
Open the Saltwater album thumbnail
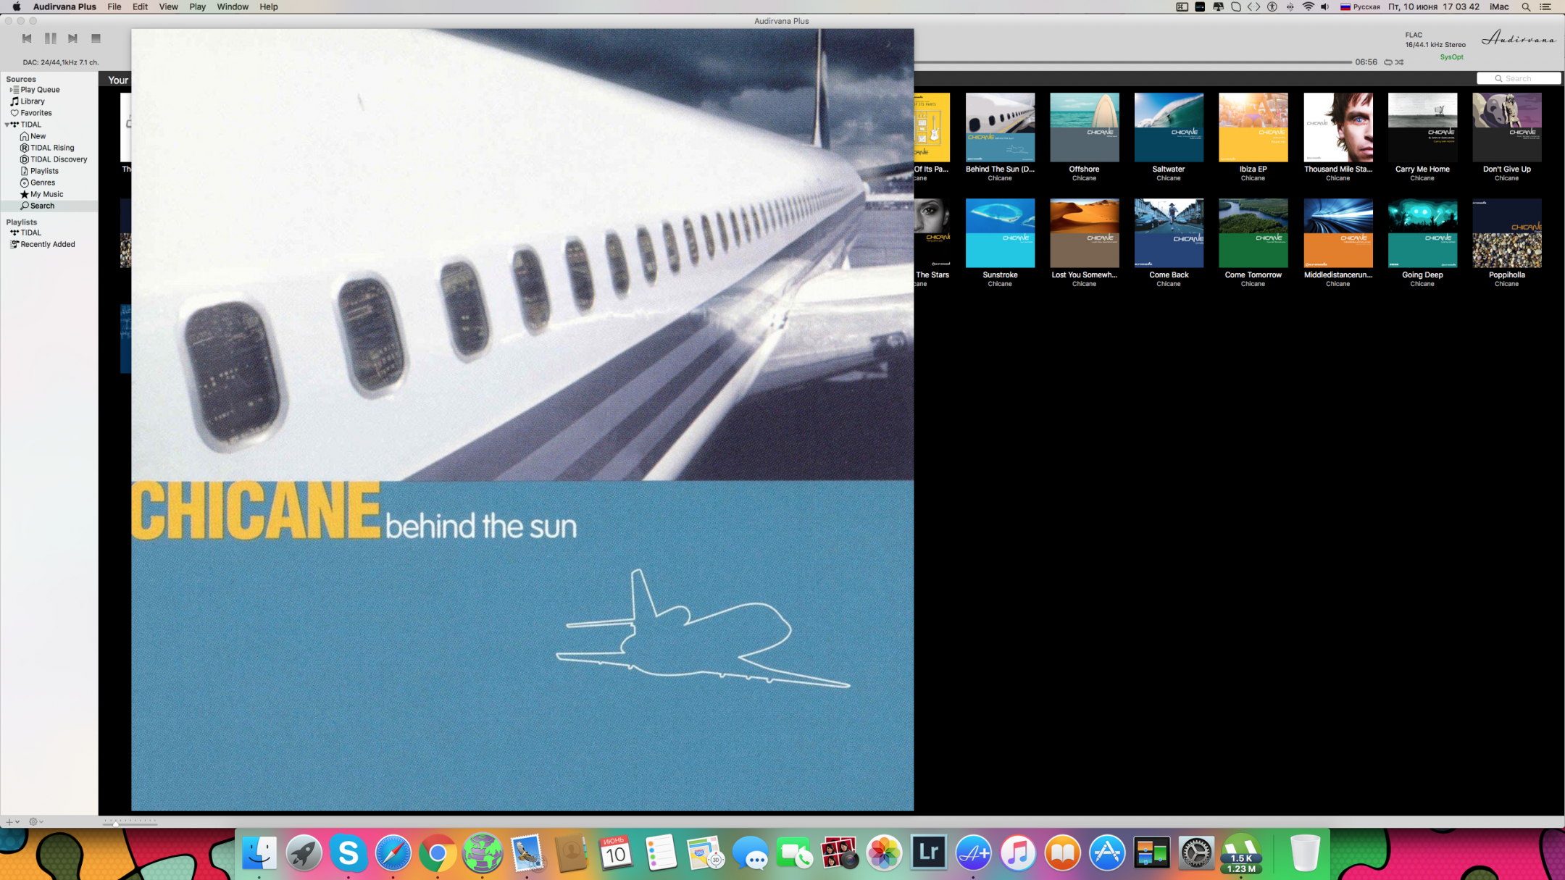pos(1169,127)
